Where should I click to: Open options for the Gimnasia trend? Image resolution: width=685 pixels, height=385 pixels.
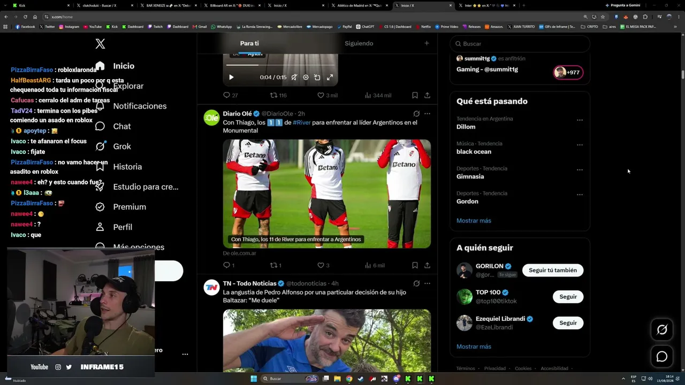click(x=580, y=170)
